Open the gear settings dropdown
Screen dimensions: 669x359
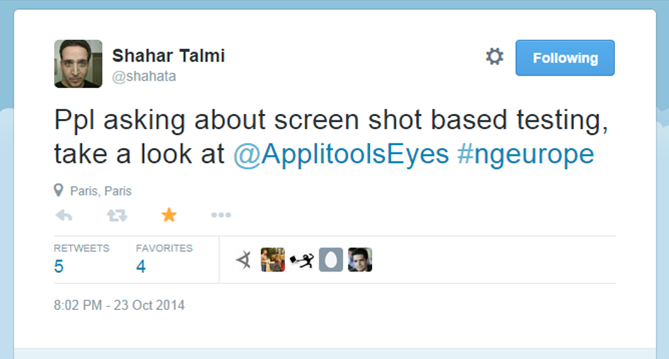(494, 57)
